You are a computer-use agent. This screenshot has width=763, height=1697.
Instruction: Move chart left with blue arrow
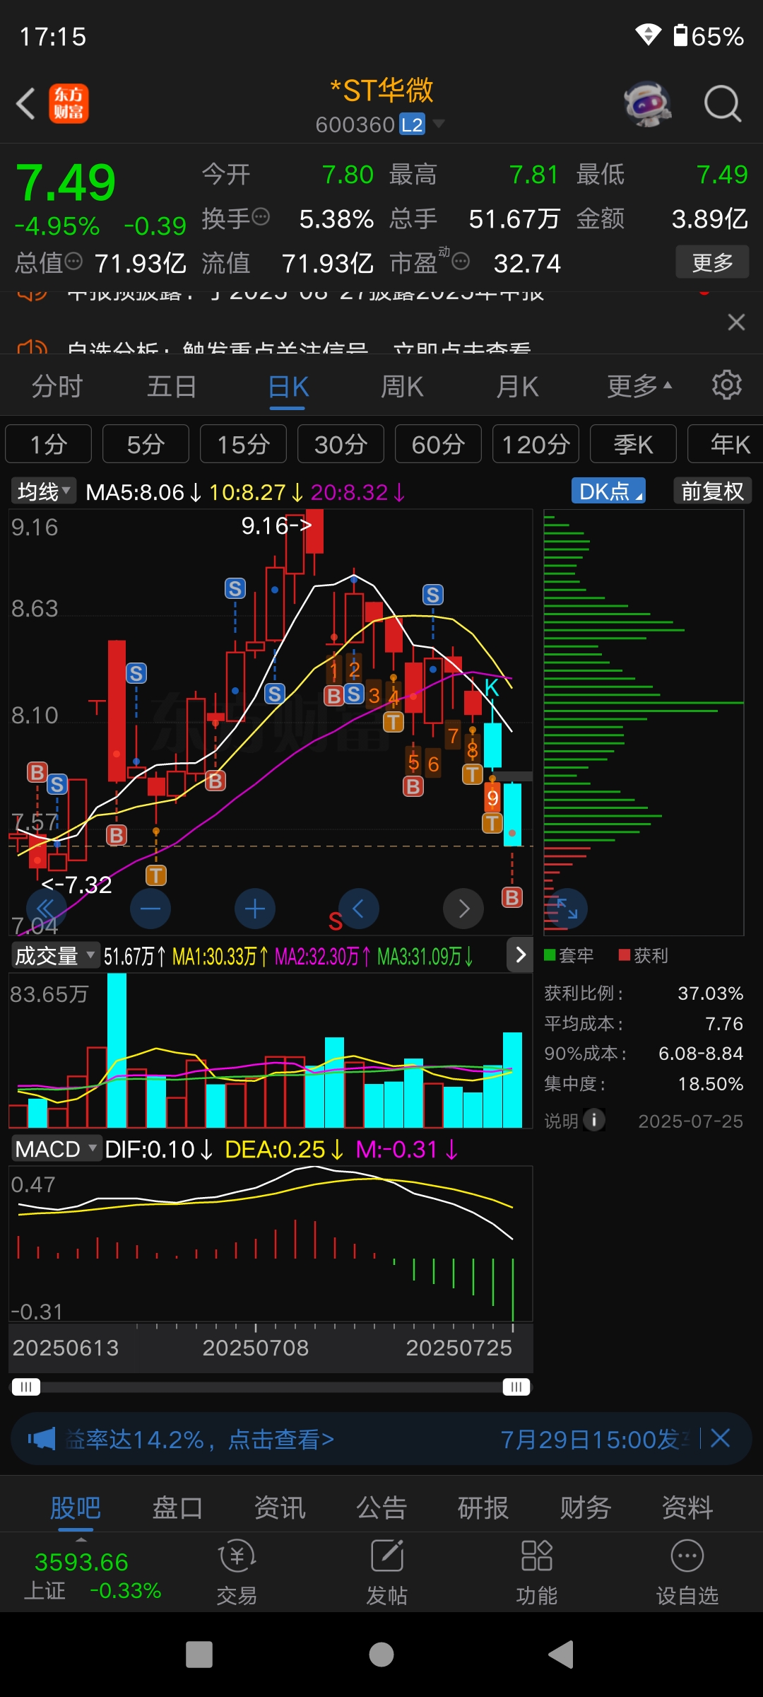pos(359,909)
